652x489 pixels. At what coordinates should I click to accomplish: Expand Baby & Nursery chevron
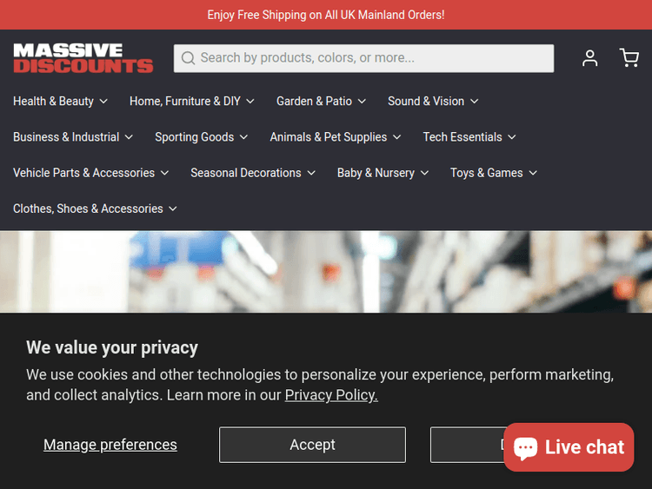pyautogui.click(x=424, y=173)
